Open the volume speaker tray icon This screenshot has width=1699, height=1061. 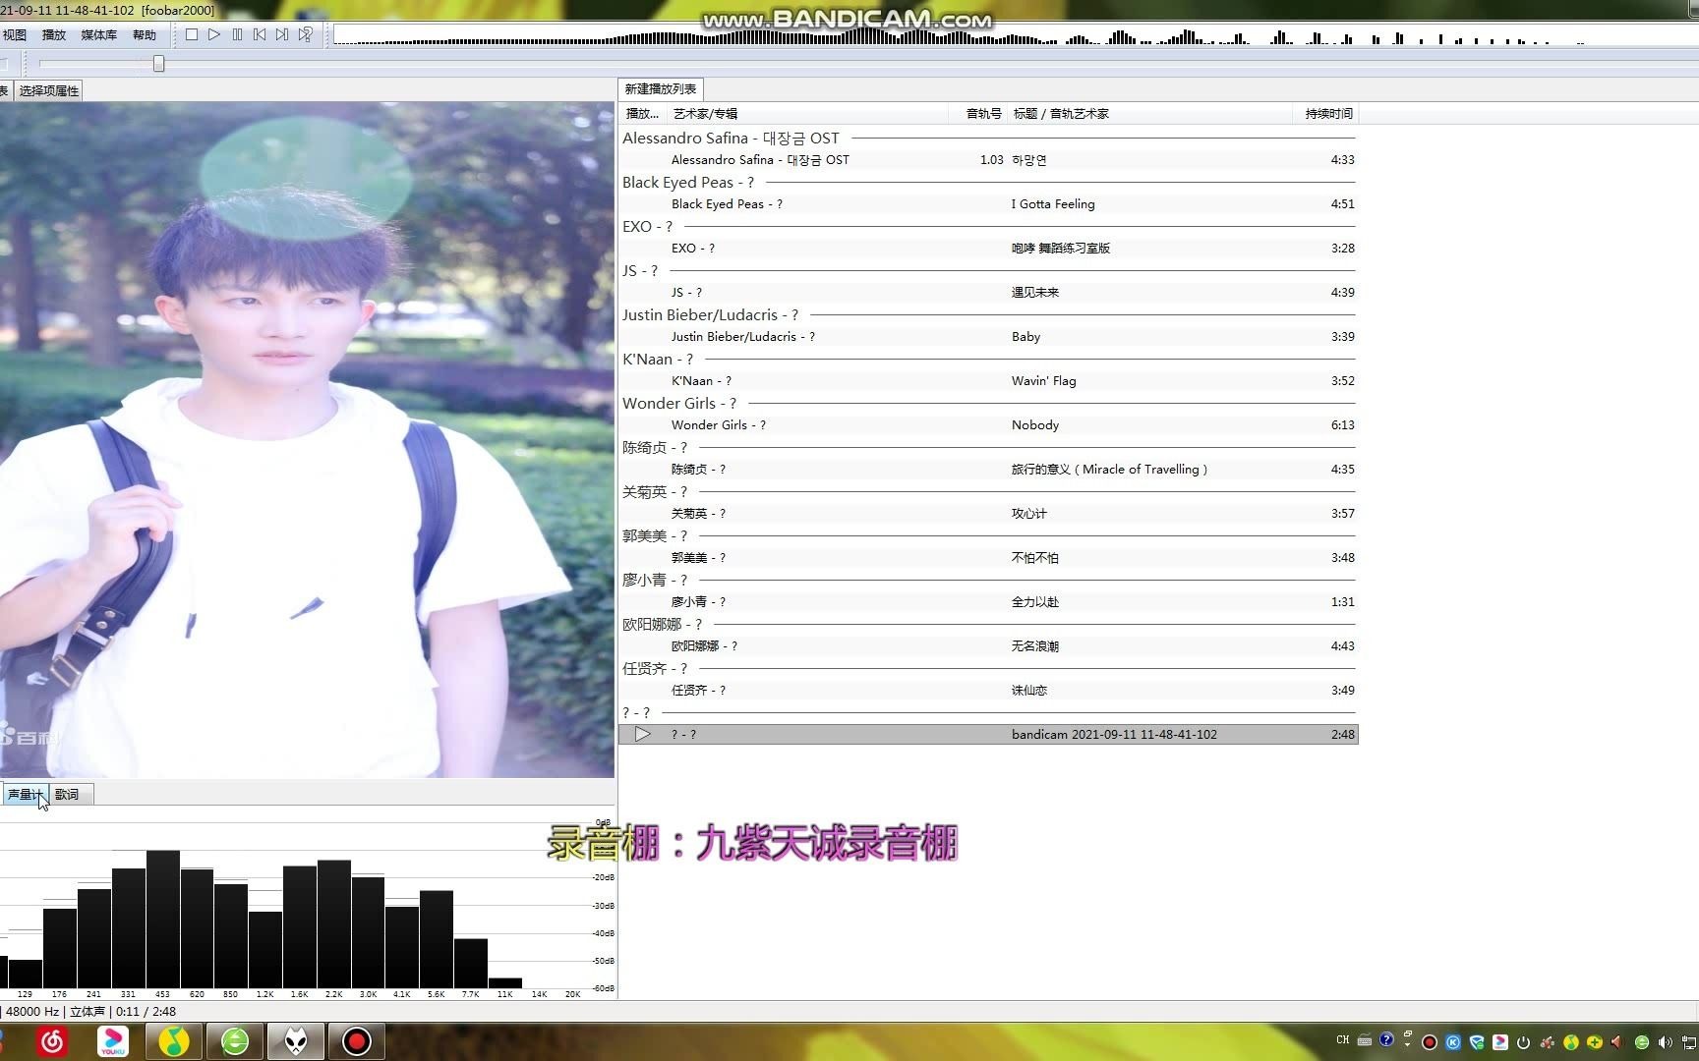[1665, 1042]
